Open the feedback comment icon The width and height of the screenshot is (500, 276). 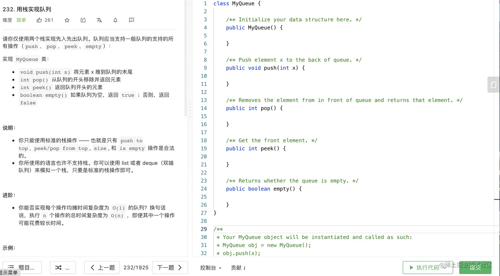click(132, 20)
